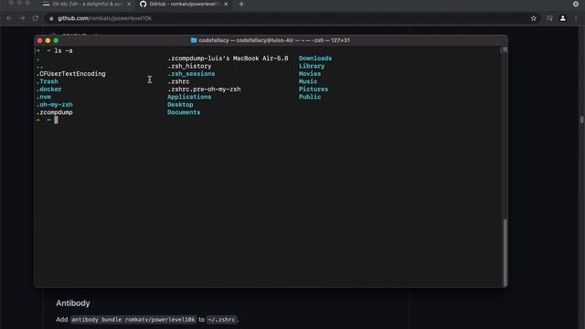The image size is (585, 329).
Task: Click the terminal window title text
Action: click(274, 40)
